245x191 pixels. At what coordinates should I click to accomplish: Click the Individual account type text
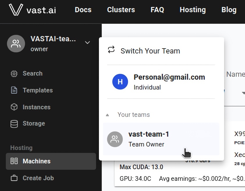pos(147,87)
